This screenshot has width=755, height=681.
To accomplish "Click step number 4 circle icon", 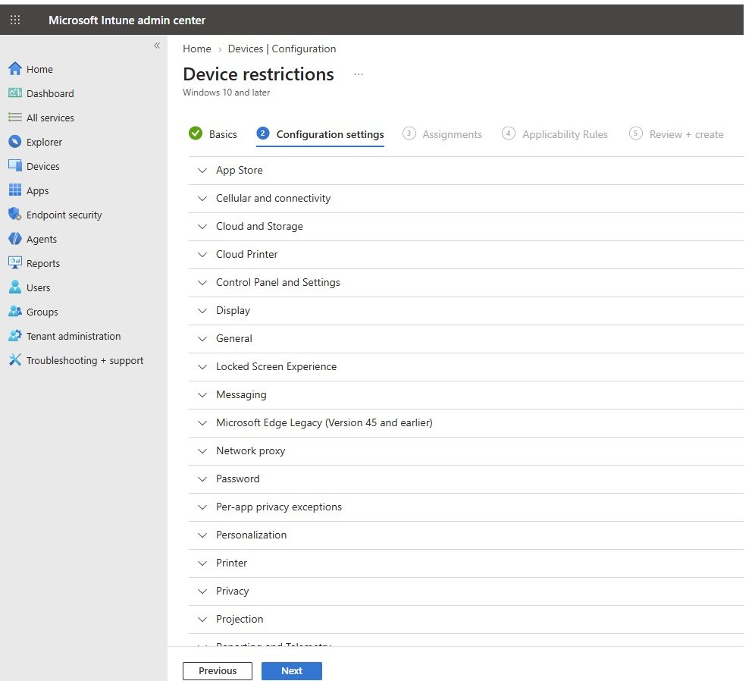I will 509,133.
